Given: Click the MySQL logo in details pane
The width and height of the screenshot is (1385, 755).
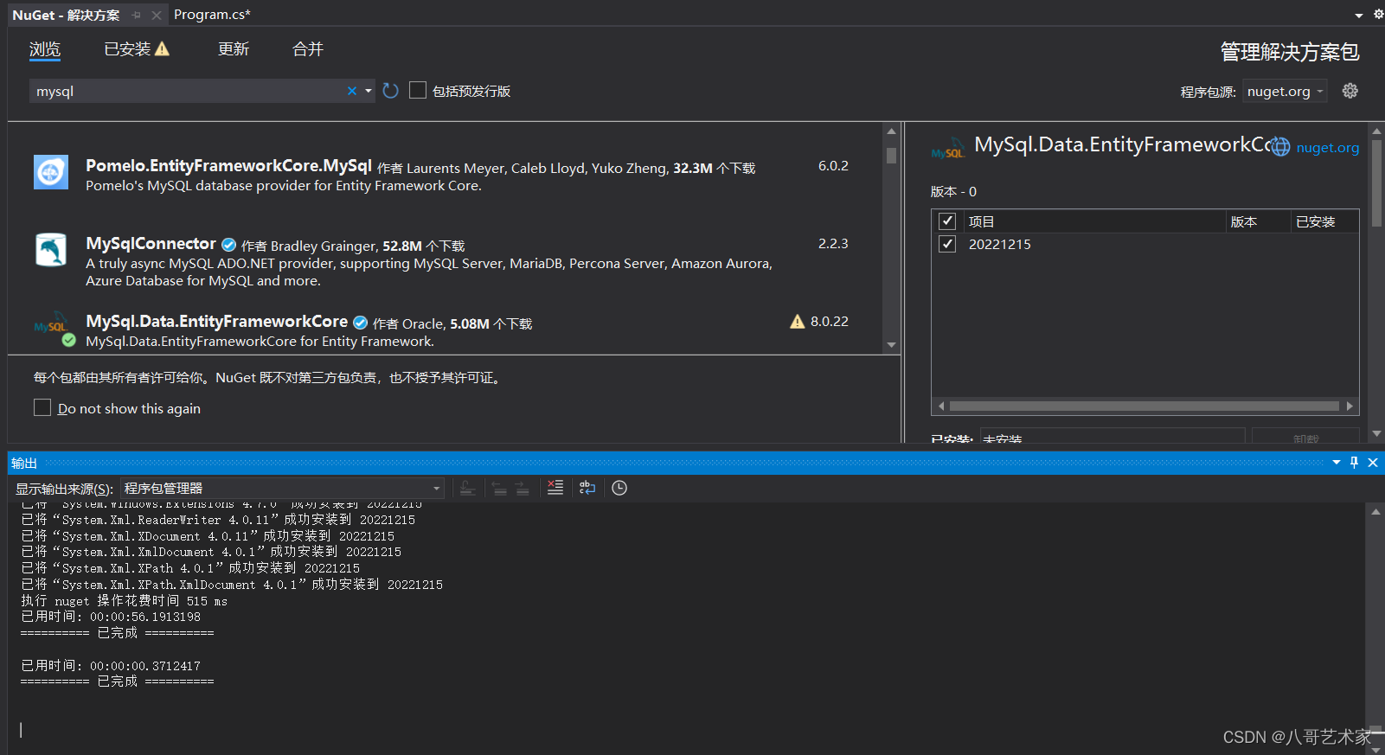Looking at the screenshot, I should (948, 148).
